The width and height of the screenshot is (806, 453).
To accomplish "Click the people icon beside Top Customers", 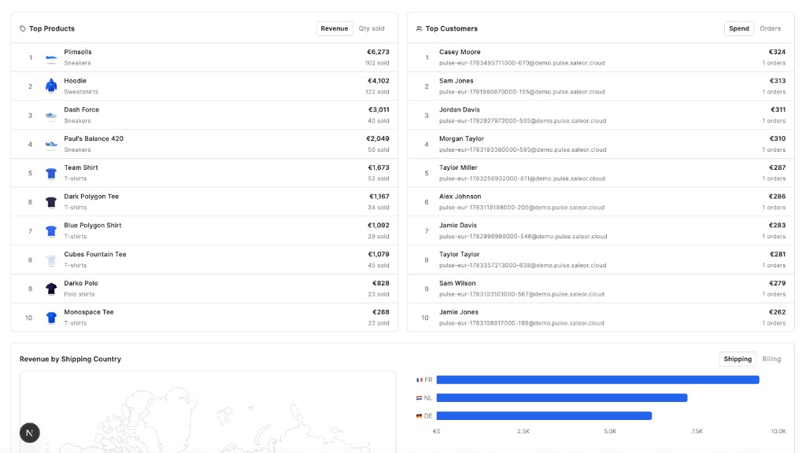I will pyautogui.click(x=419, y=29).
